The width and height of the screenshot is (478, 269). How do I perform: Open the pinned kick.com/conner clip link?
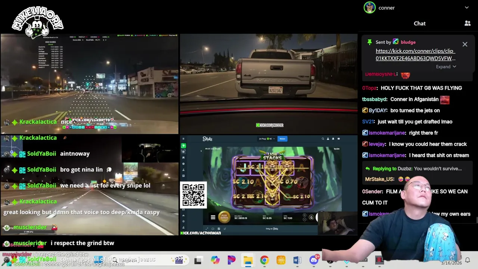pyautogui.click(x=415, y=55)
